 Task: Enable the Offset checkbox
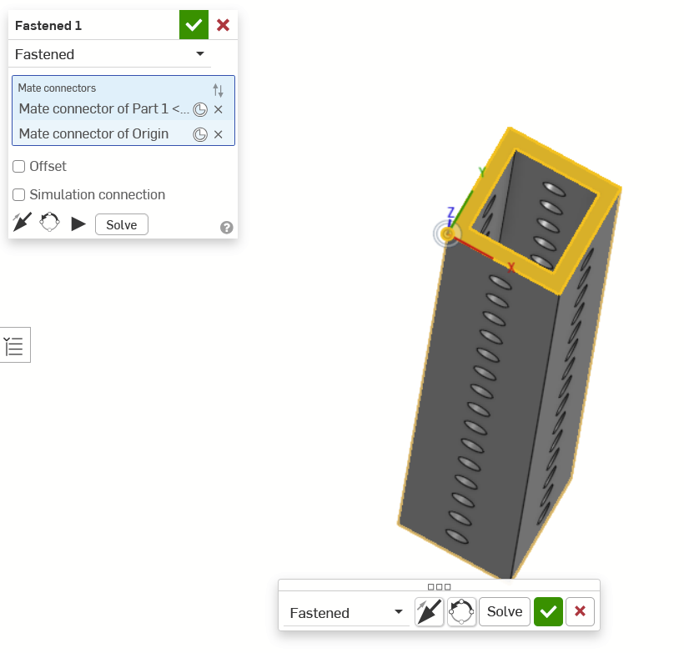pos(18,166)
